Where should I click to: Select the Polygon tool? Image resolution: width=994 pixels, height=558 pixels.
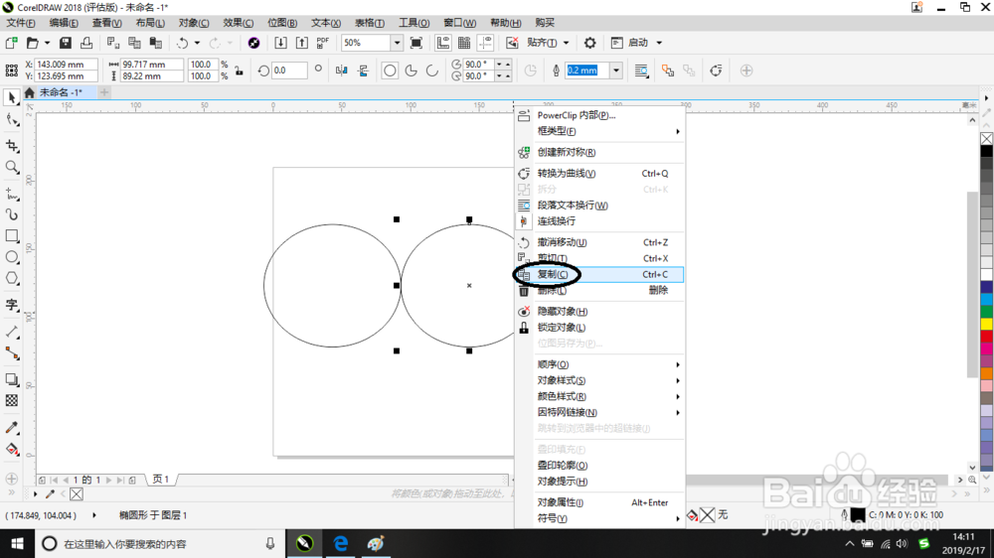click(11, 278)
